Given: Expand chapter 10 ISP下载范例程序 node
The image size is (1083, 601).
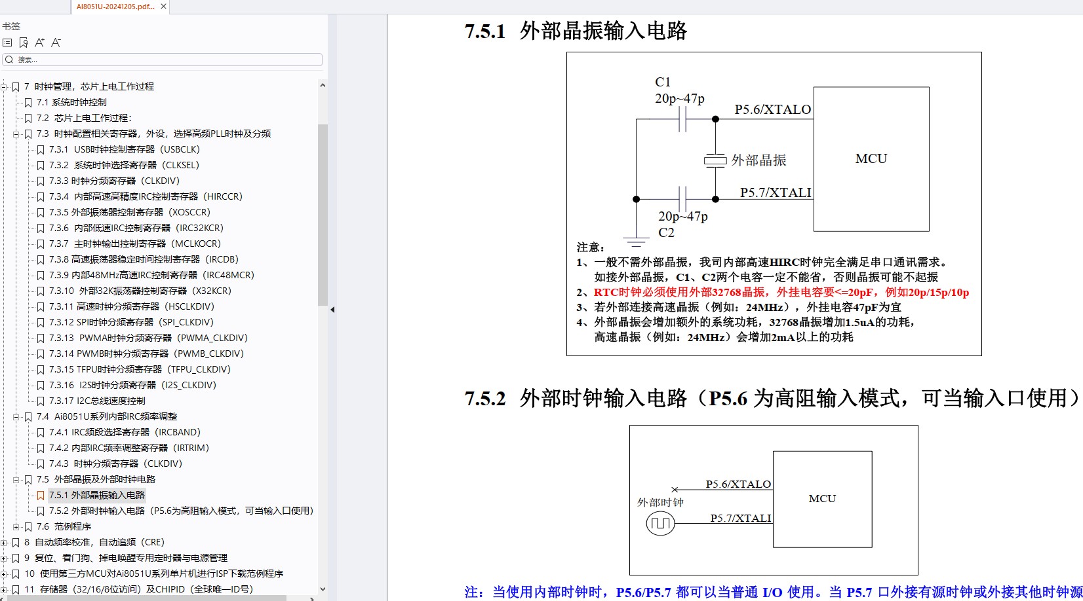Looking at the screenshot, I should pyautogui.click(x=4, y=574).
